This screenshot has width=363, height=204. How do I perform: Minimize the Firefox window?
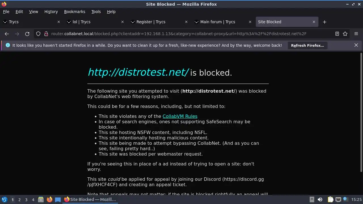pos(347,4)
